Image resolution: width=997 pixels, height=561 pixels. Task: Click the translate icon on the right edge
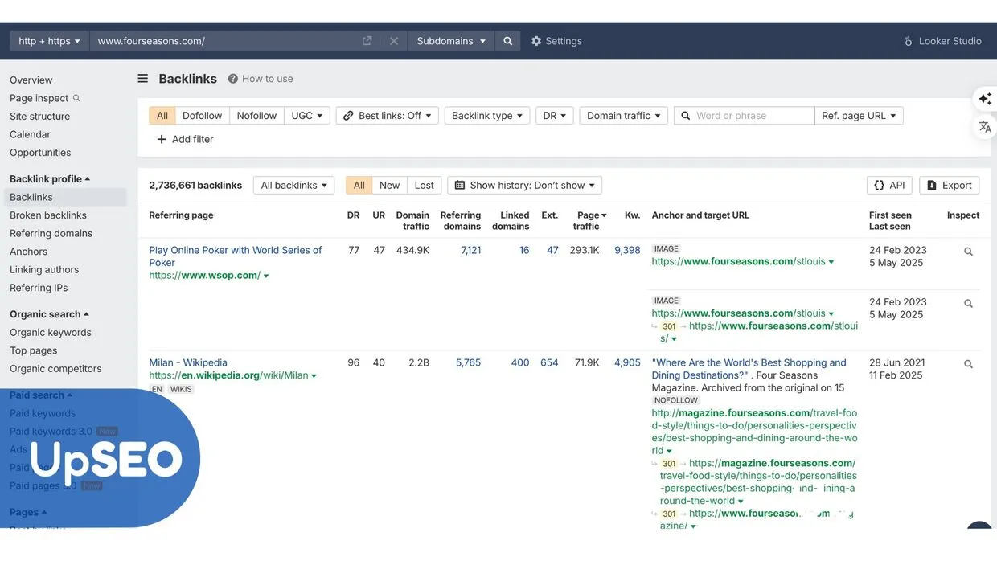985,127
